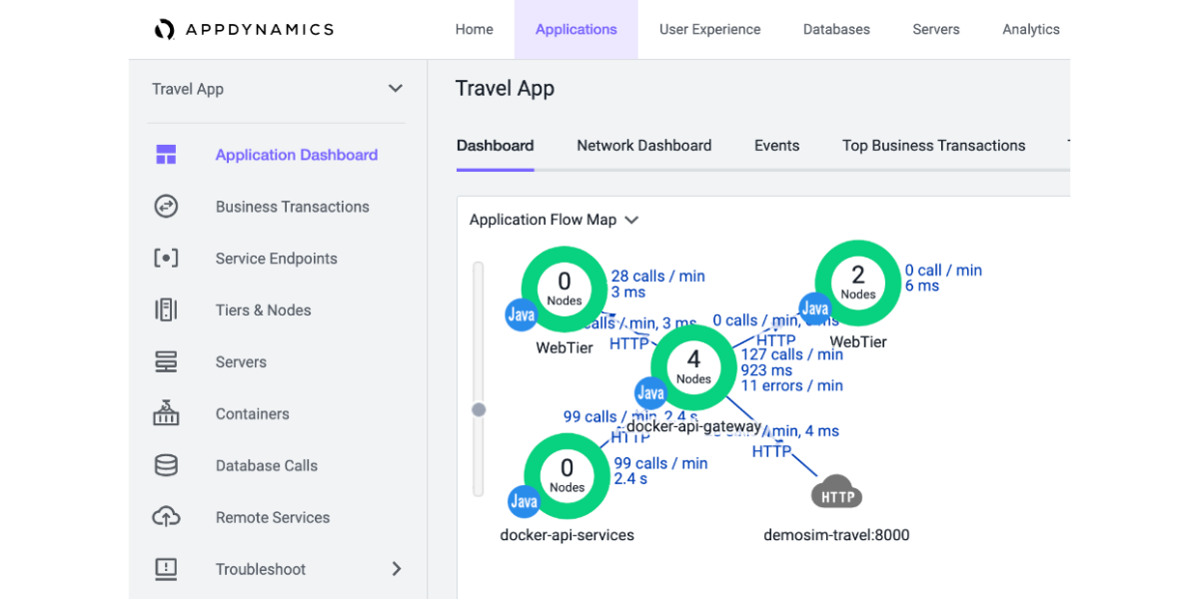The height and width of the screenshot is (599, 1199).
Task: Click '99 calls / min' beside docker-api-services
Action: tap(660, 463)
